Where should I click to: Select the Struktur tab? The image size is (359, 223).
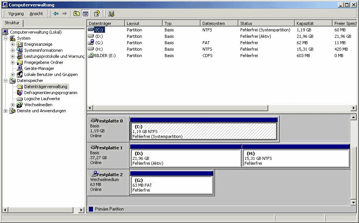(12, 23)
